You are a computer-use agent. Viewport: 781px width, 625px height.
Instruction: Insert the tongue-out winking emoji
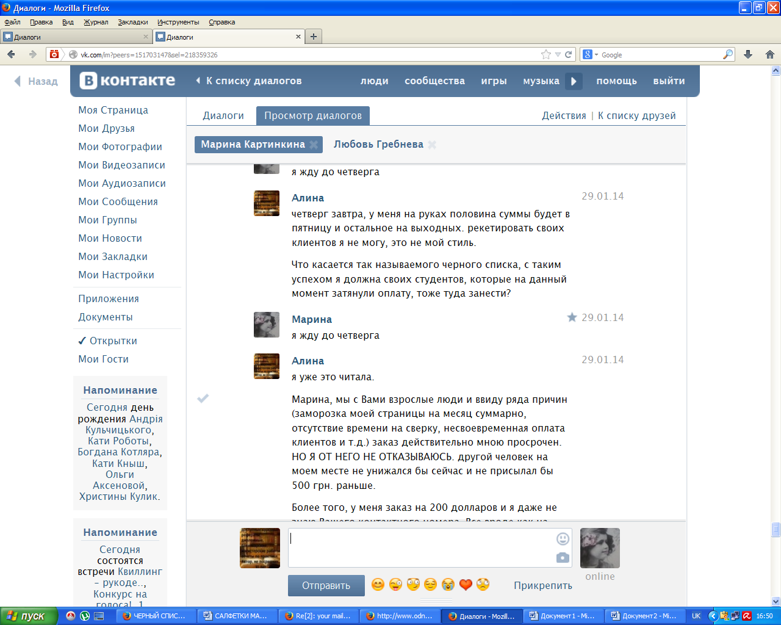click(395, 585)
